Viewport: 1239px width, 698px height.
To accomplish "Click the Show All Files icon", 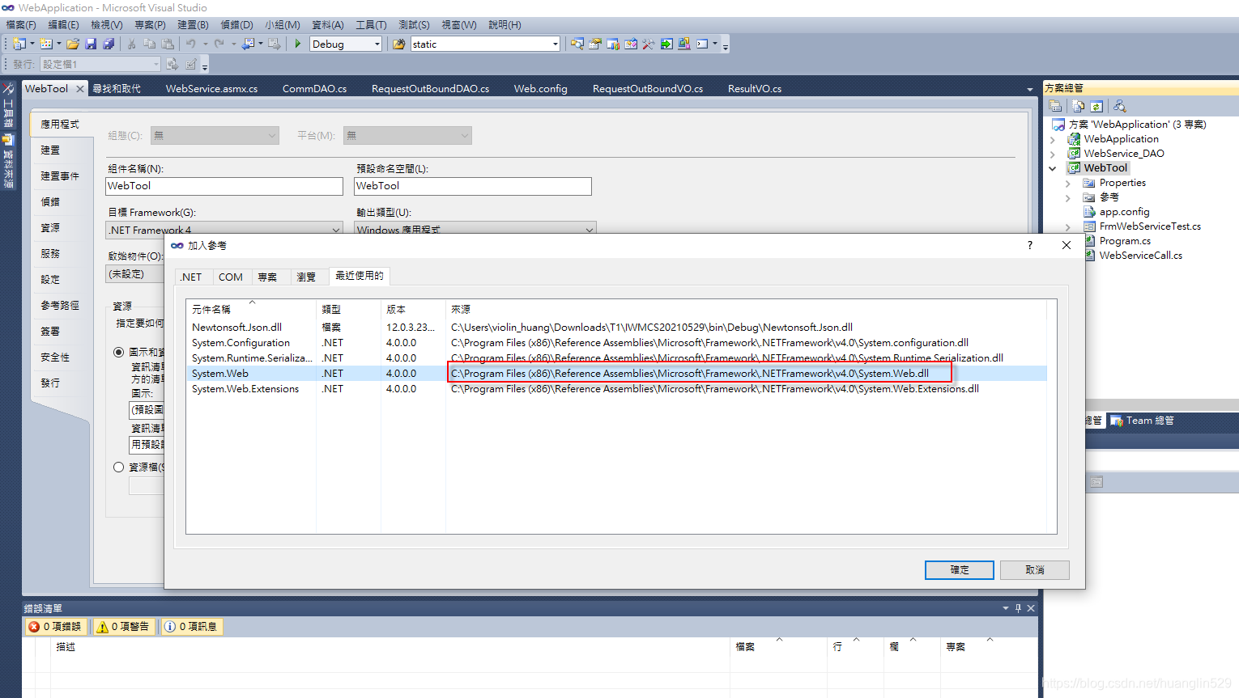I will tap(1078, 106).
